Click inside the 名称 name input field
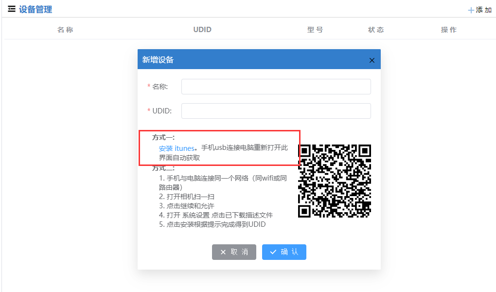The image size is (496, 292). coord(275,86)
